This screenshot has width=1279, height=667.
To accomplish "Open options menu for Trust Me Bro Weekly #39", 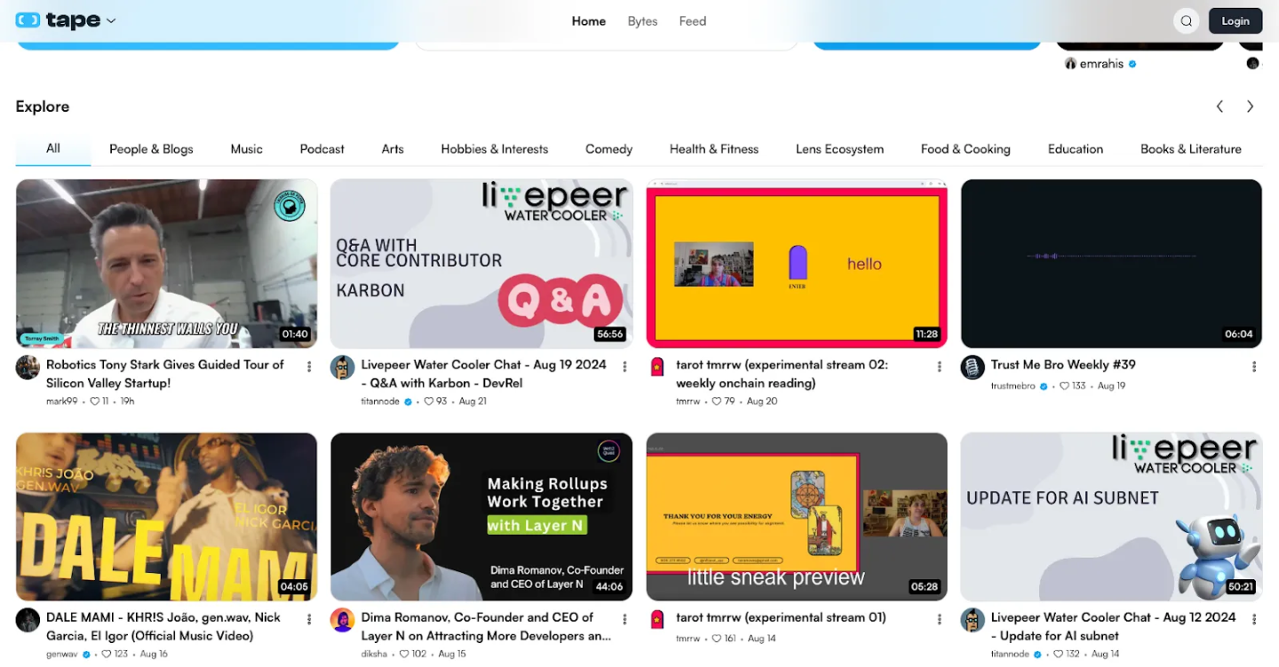I will (1254, 366).
